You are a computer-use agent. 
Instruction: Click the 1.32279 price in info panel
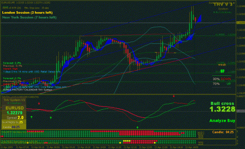point(15,113)
